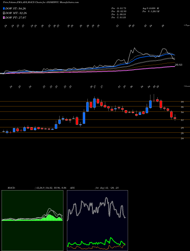190x251 pixels.
Task: Click the last red candlestick near 31
Action: (x=175, y=118)
